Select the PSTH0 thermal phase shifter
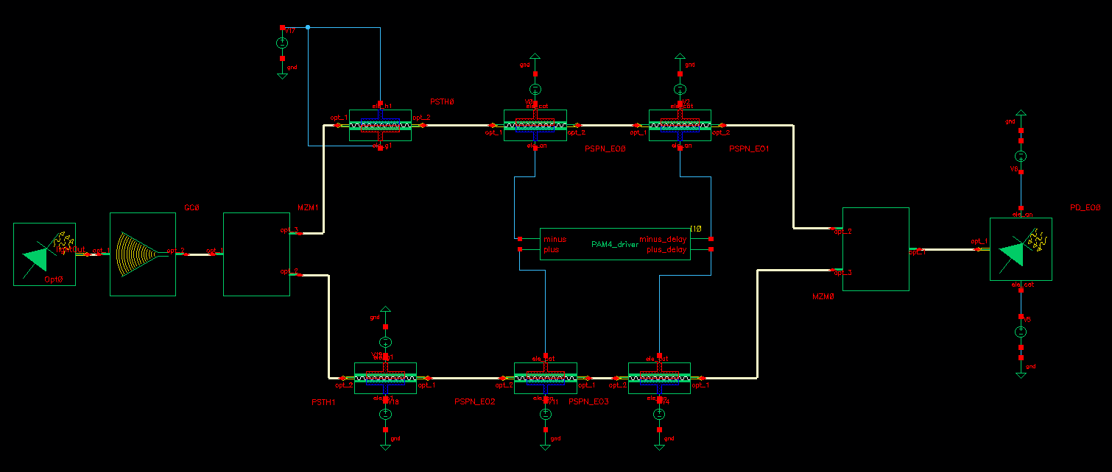This screenshot has width=1112, height=472. coord(380,126)
